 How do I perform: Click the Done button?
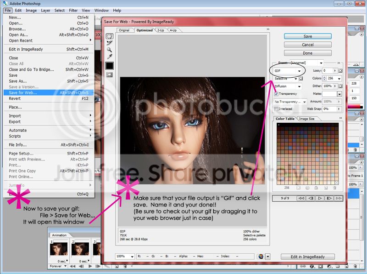pyautogui.click(x=307, y=53)
